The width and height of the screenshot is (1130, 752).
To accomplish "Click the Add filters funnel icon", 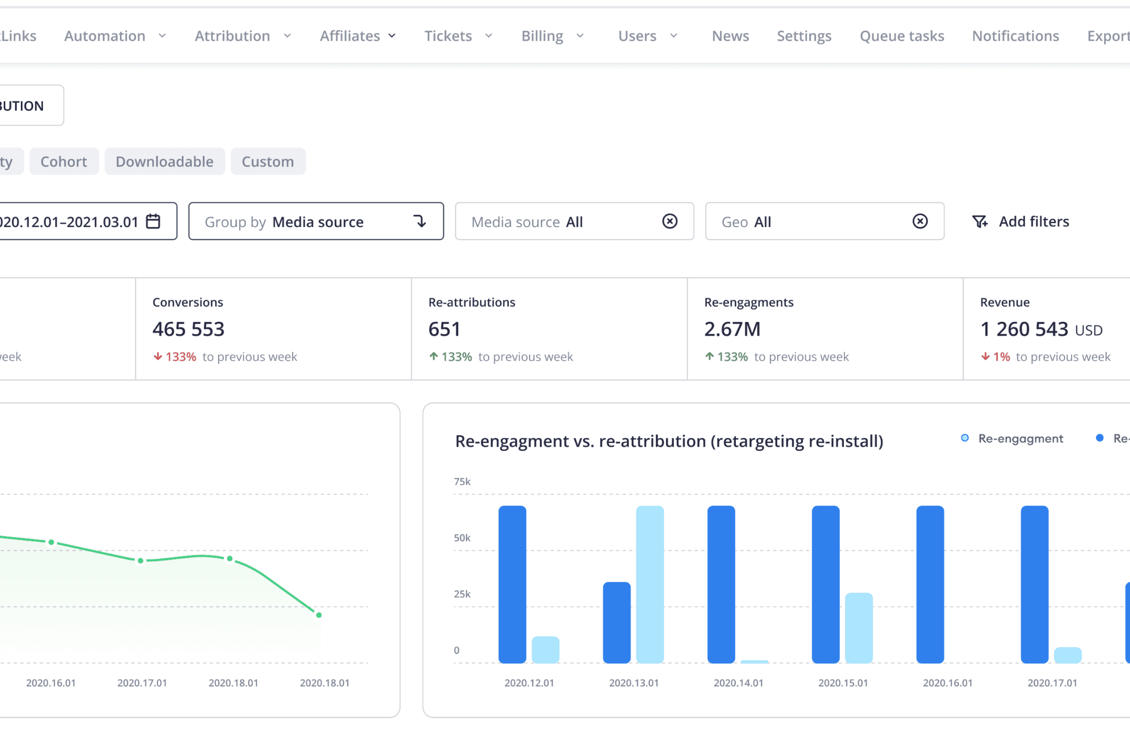I will pos(979,222).
